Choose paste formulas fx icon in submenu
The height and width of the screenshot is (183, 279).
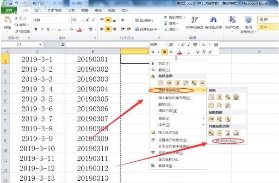[219, 97]
